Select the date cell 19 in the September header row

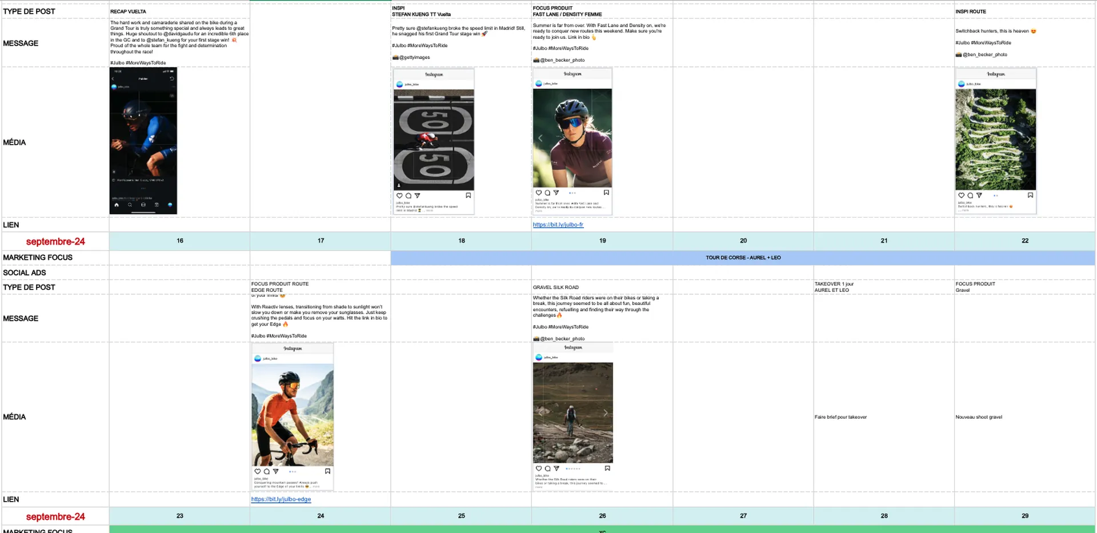602,241
